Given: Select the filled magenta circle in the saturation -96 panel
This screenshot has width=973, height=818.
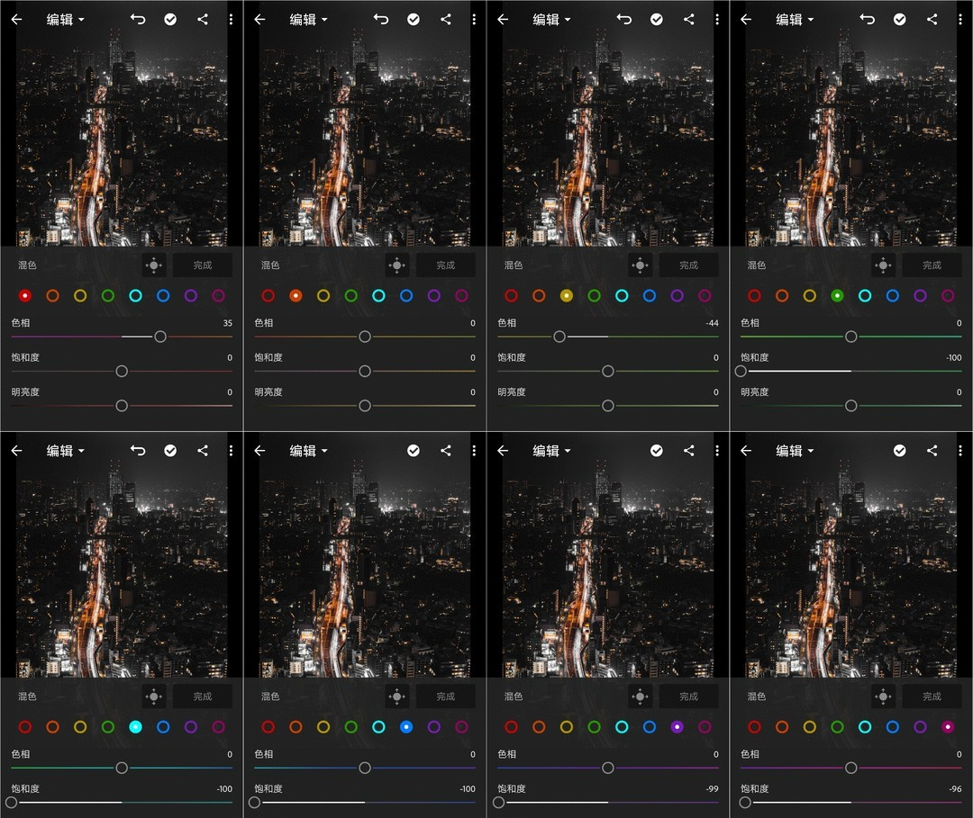Looking at the screenshot, I should pyautogui.click(x=947, y=726).
